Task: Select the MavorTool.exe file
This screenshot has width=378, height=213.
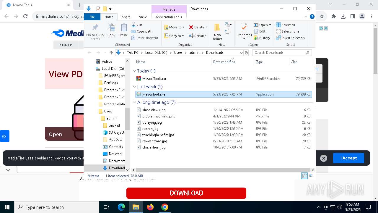Action: coord(224,94)
